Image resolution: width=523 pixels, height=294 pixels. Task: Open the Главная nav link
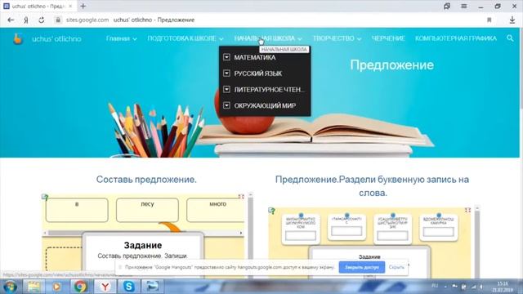click(x=118, y=38)
